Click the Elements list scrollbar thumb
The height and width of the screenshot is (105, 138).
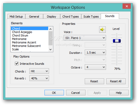tap(50, 38)
